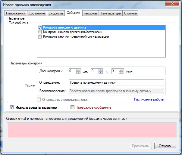Switch to the Напряжения tab
This screenshot has width=182, height=155.
(15, 13)
